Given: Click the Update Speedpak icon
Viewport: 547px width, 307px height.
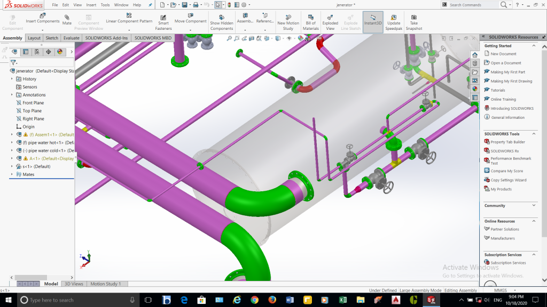Looking at the screenshot, I should pos(394,17).
